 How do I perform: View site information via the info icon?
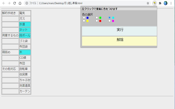coord(27,3)
